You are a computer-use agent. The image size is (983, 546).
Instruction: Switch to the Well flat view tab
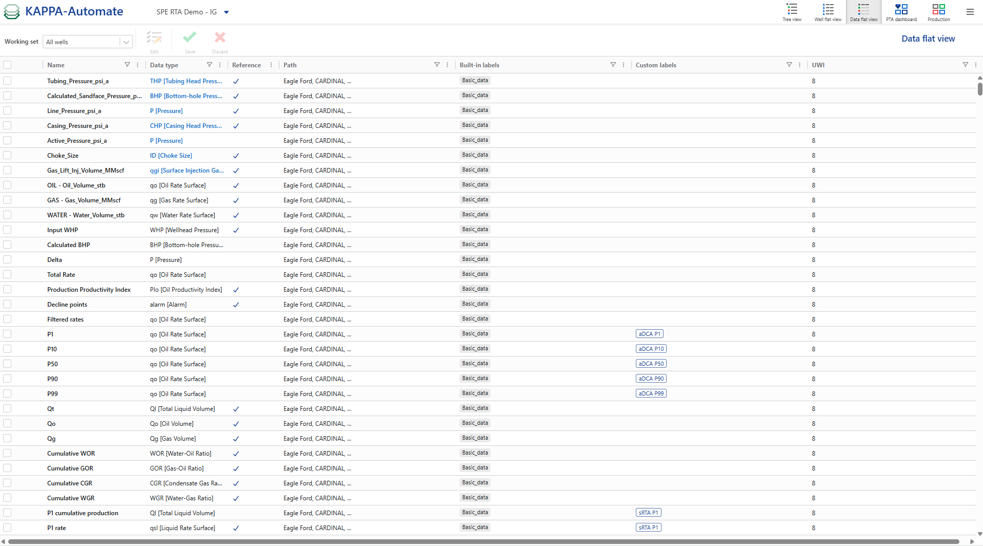coord(827,10)
